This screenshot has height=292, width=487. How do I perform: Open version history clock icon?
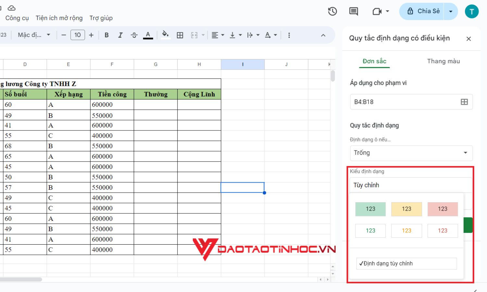pos(332,11)
